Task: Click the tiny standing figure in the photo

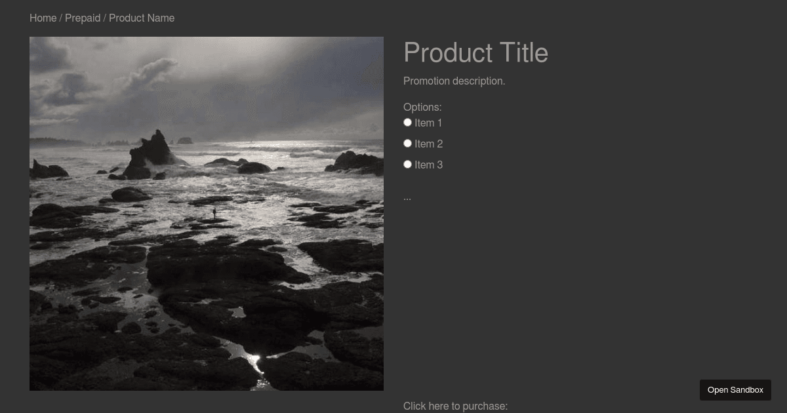Action: 214,213
